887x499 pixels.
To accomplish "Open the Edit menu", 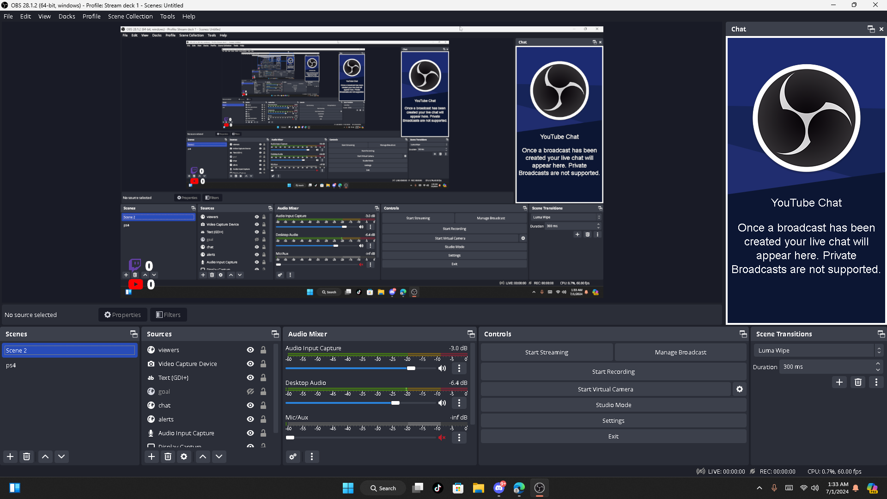I will point(25,16).
